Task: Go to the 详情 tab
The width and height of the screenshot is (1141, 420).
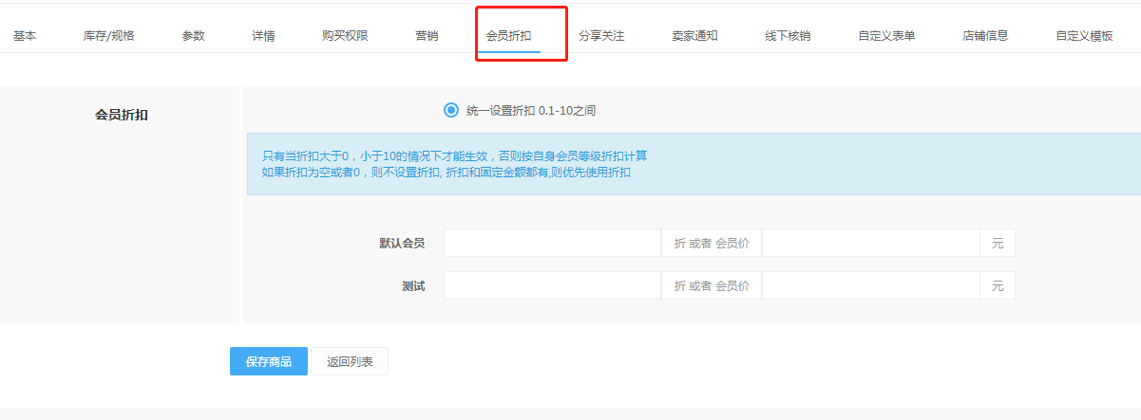Action: pyautogui.click(x=264, y=36)
